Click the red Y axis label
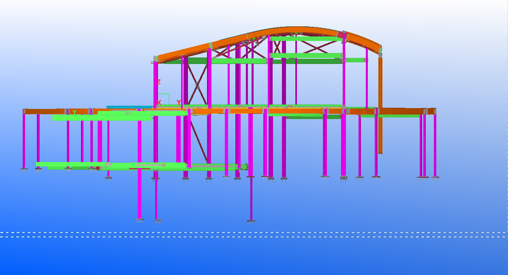Image resolution: width=508 pixels, height=275 pixels. coord(178,103)
